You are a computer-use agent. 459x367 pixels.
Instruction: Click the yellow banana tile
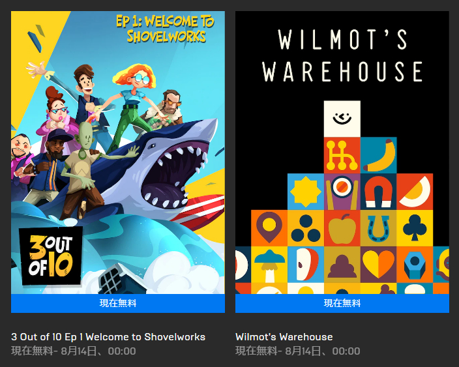click(x=379, y=155)
